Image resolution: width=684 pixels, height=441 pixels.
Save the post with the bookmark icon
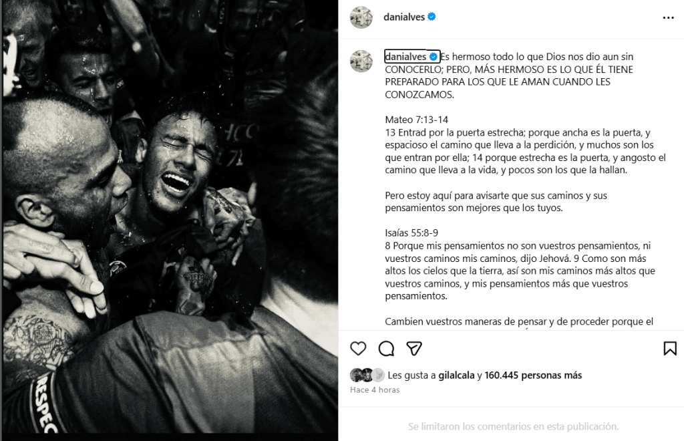(x=670, y=349)
